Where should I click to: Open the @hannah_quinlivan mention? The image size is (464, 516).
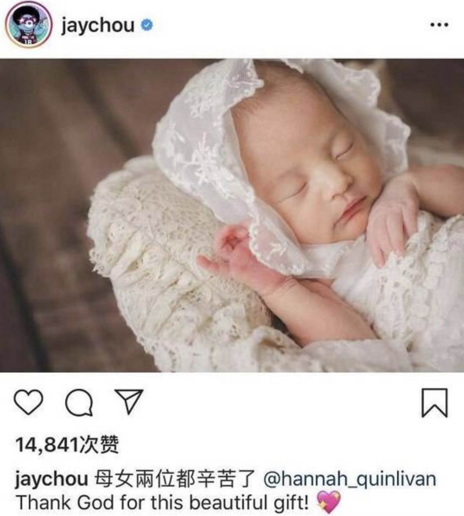[x=350, y=479]
